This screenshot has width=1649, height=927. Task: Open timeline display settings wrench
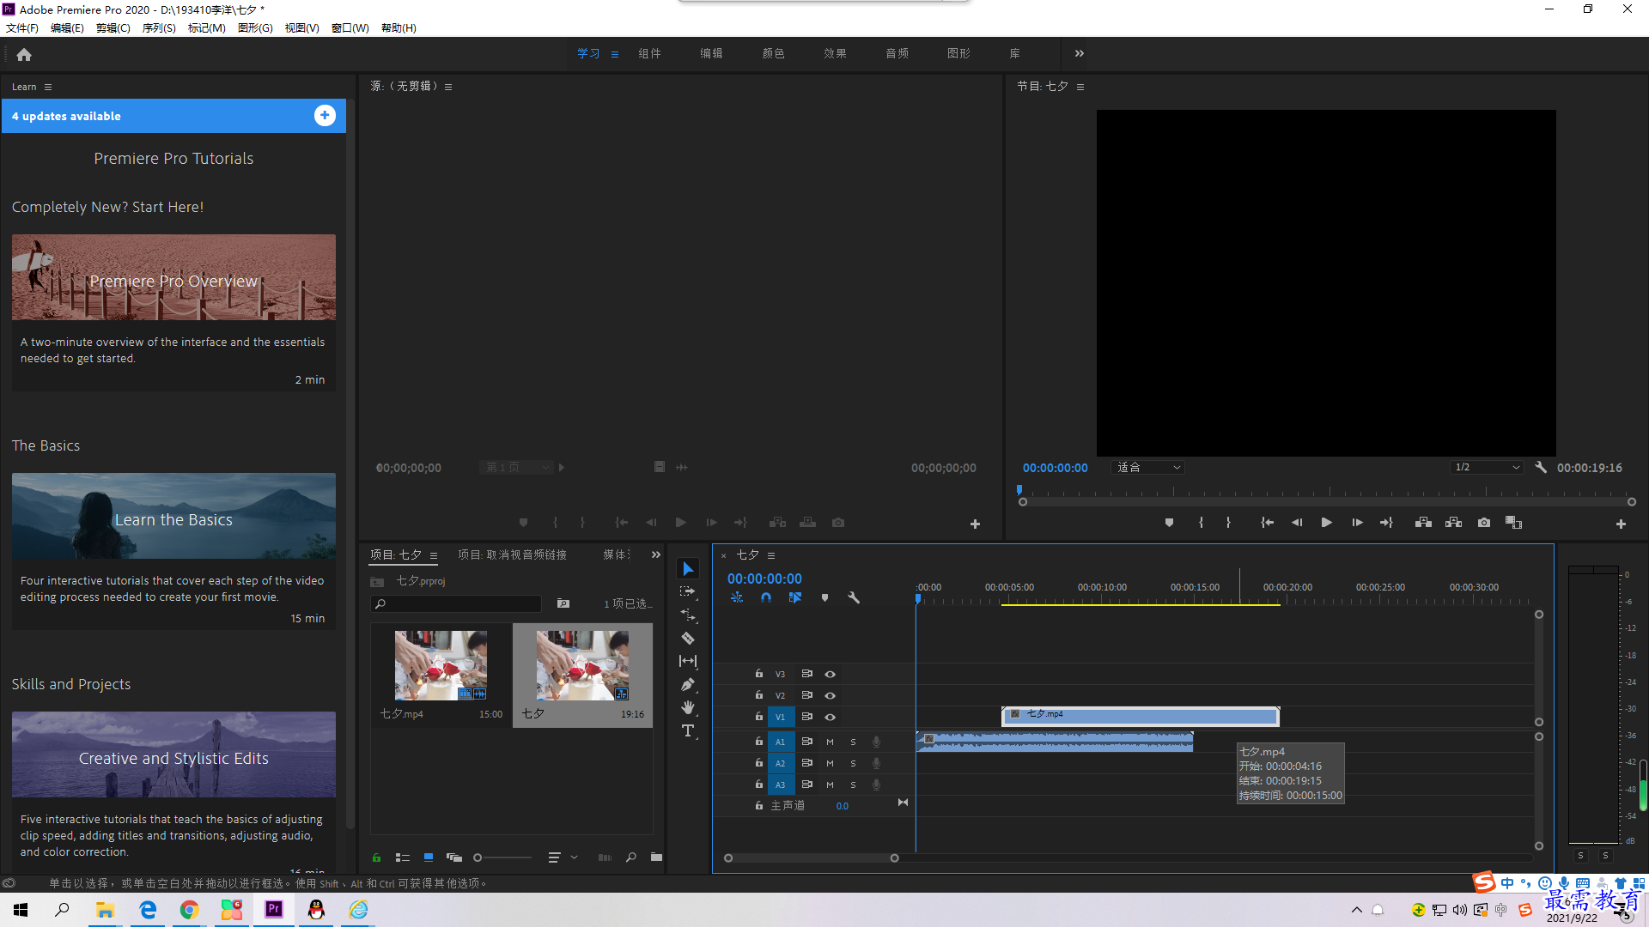854,597
